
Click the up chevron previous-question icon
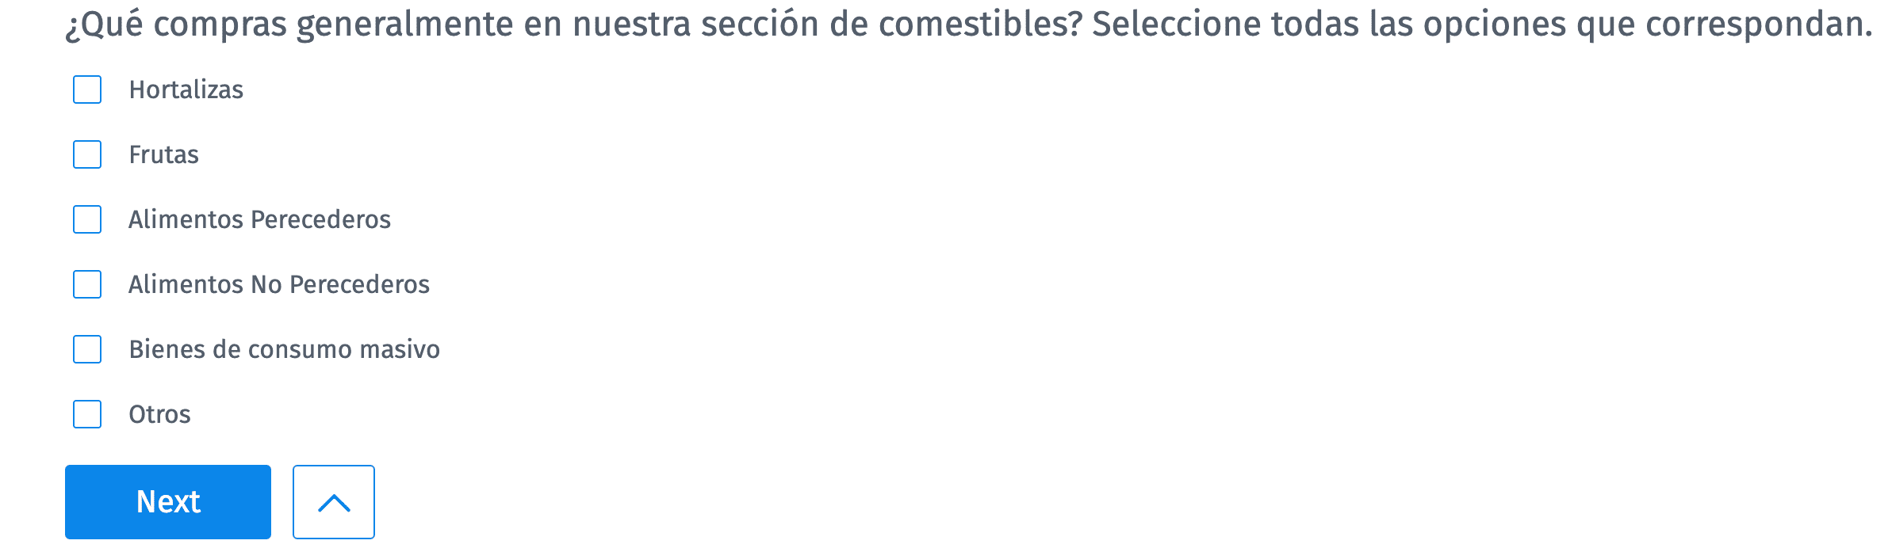[x=334, y=502]
